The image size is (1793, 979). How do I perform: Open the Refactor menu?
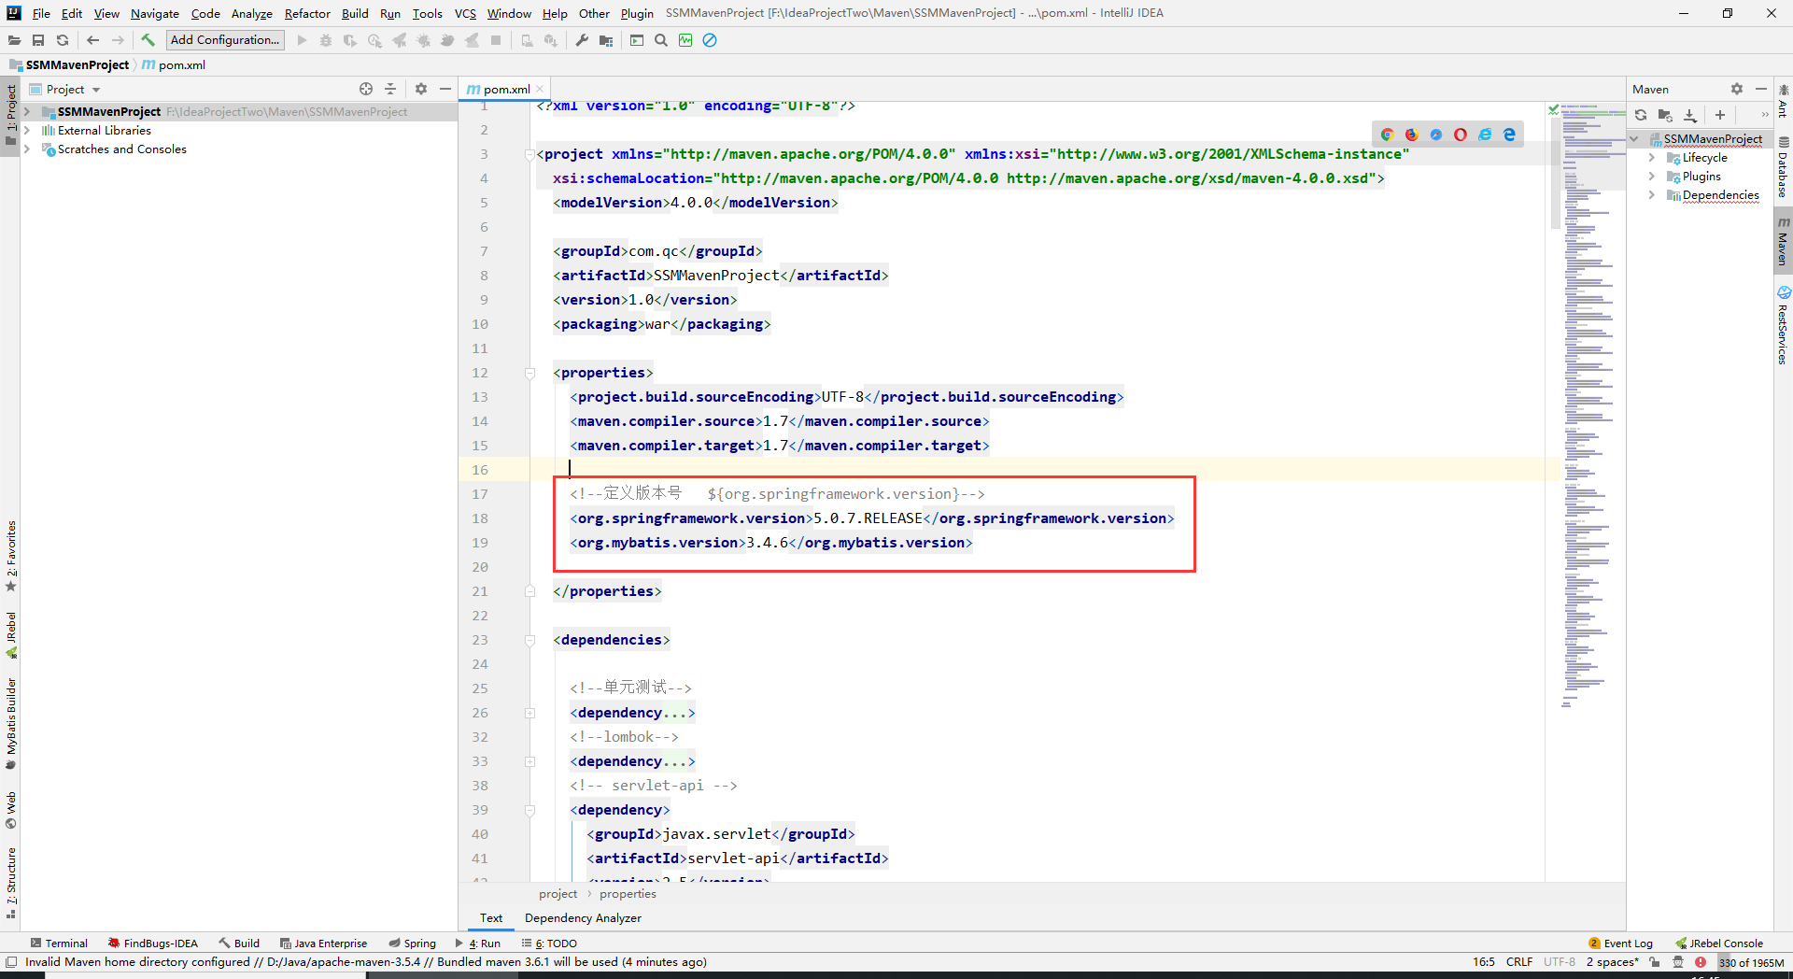click(306, 13)
